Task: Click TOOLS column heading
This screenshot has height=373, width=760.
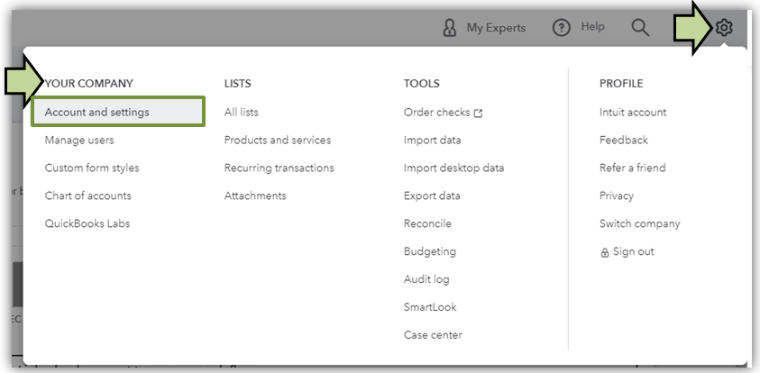Action: (422, 83)
